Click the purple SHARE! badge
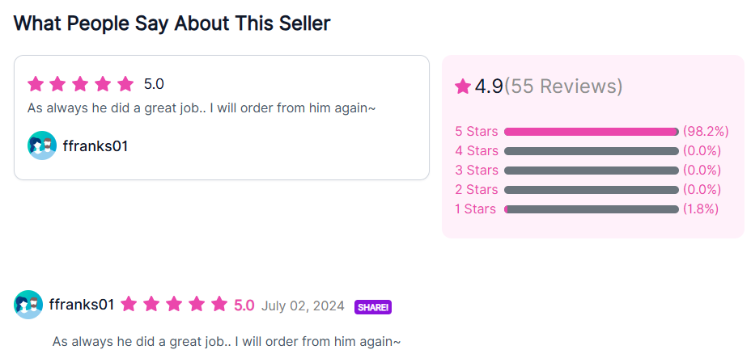Image resolution: width=751 pixels, height=354 pixels. coord(373,307)
